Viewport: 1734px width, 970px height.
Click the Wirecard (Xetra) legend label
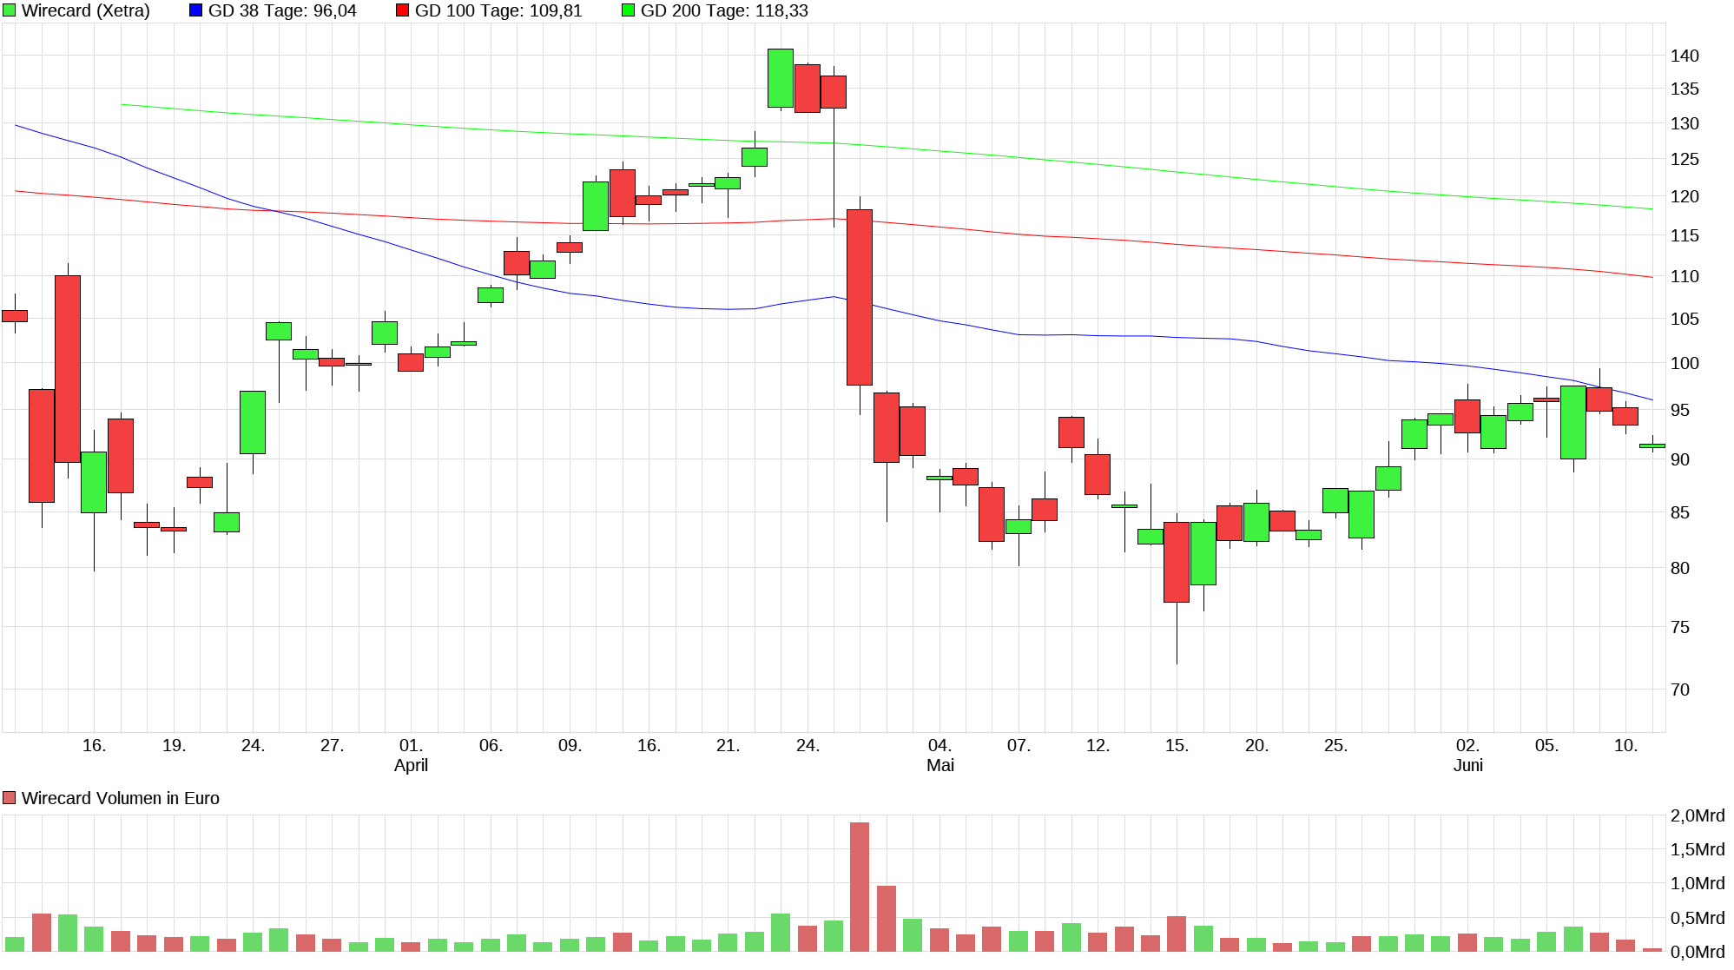(x=85, y=10)
